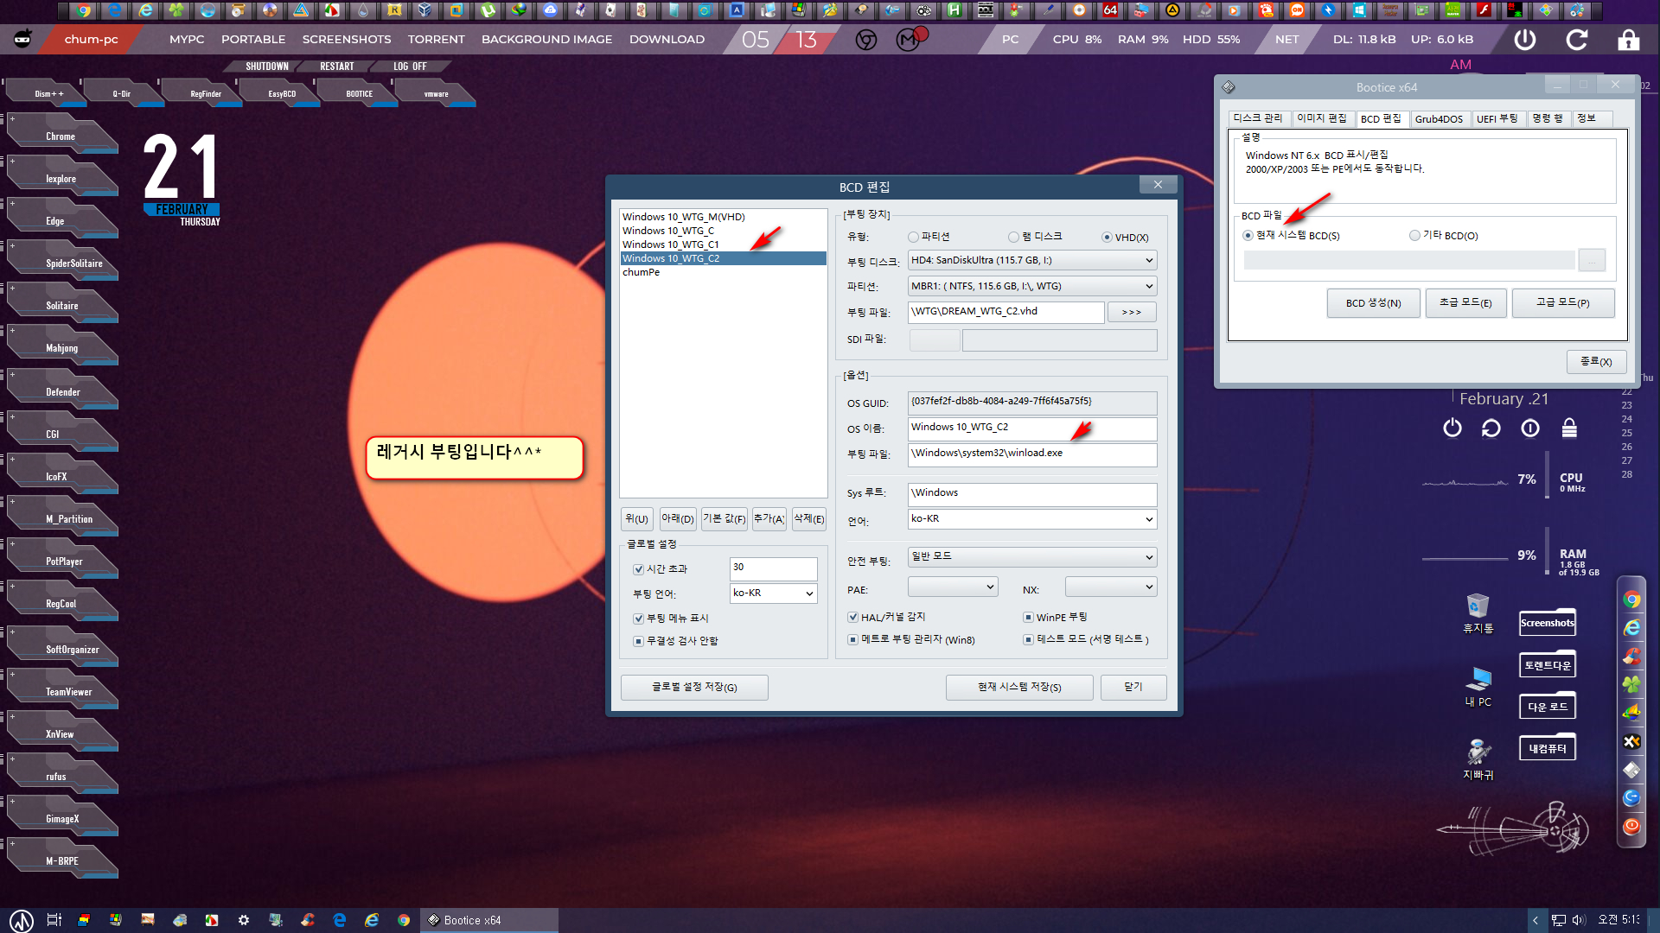
Task: Click the lock icon in top bar
Action: (x=1628, y=40)
